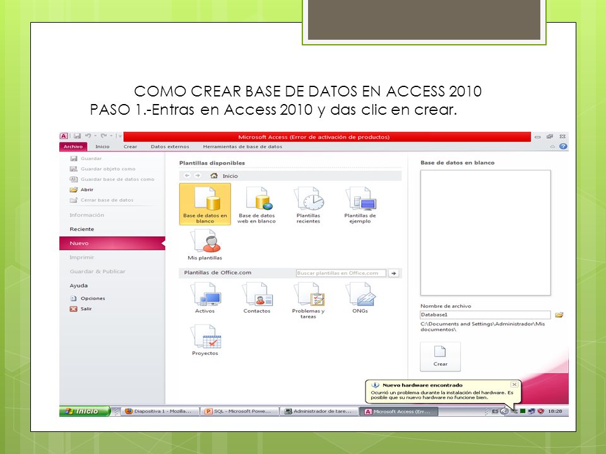This screenshot has width=606, height=454.
Task: Switch to Datos externos tab
Action: (x=170, y=147)
